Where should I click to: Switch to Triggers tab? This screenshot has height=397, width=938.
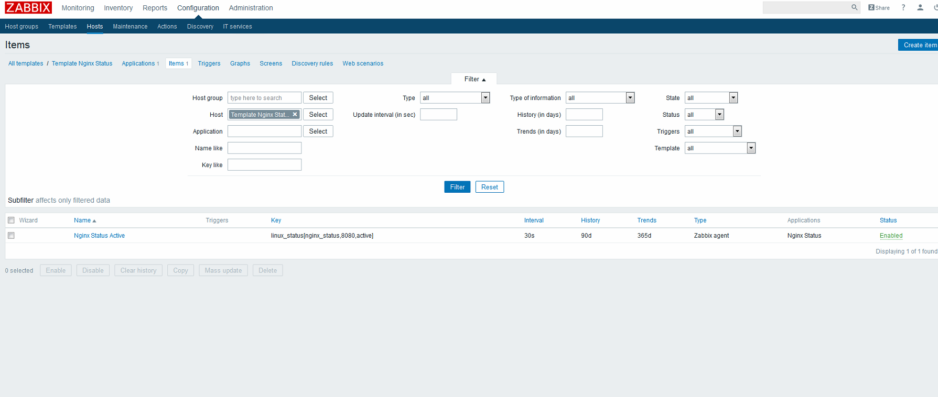coord(209,63)
